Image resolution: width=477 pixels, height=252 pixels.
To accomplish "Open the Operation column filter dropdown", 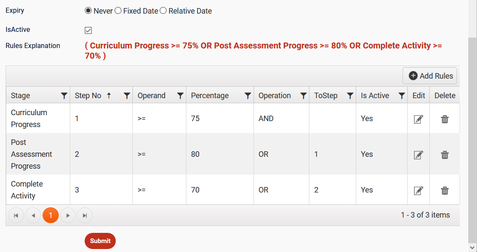I will tap(303, 96).
